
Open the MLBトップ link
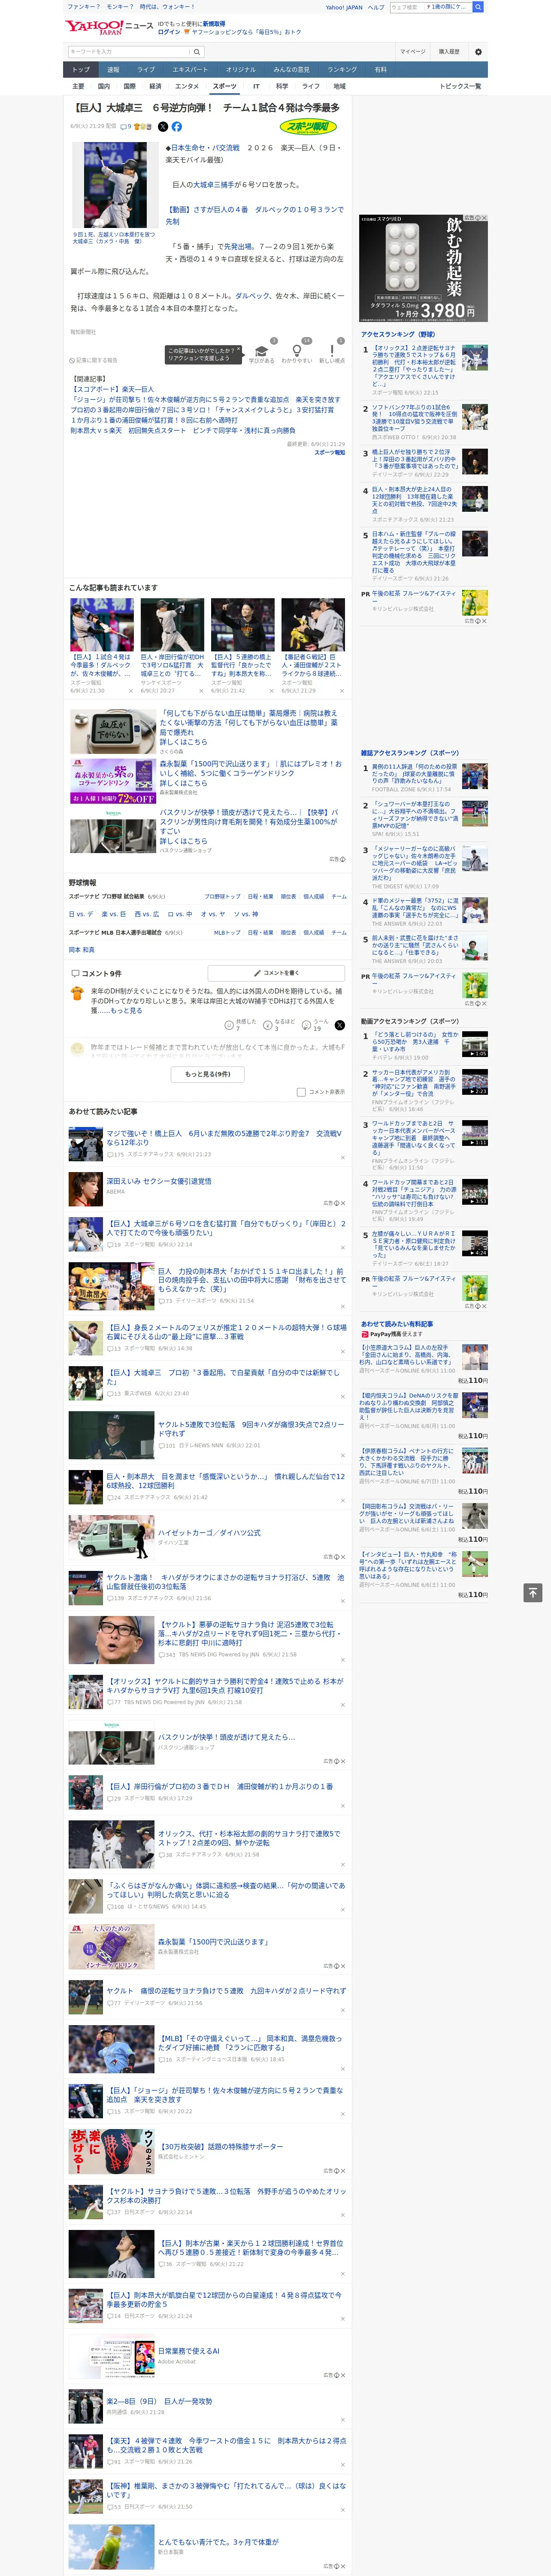227,932
